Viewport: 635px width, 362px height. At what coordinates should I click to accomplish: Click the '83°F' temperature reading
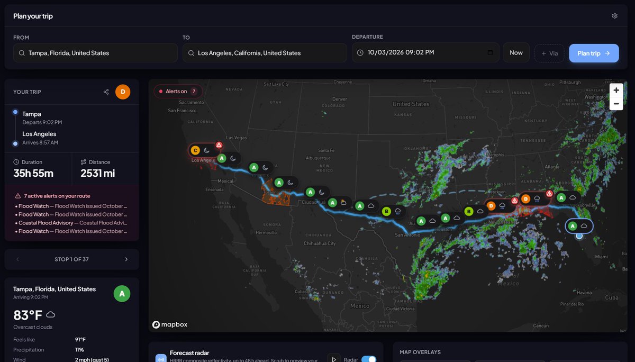pos(28,315)
